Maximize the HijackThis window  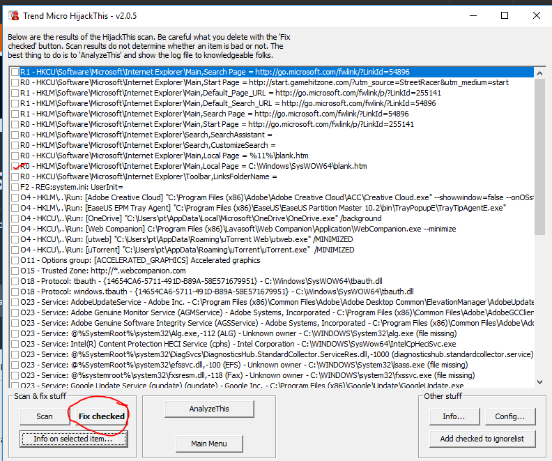pyautogui.click(x=505, y=15)
